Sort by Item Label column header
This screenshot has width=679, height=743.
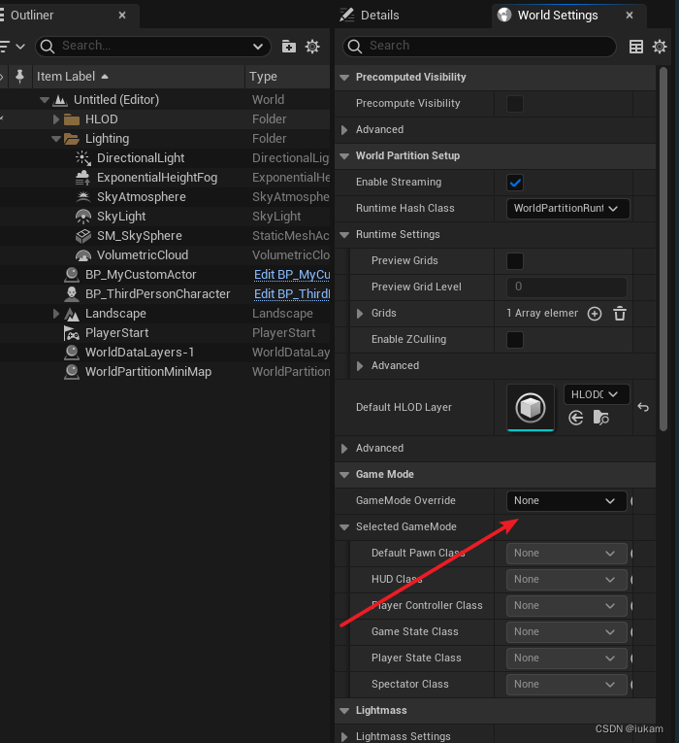click(138, 77)
